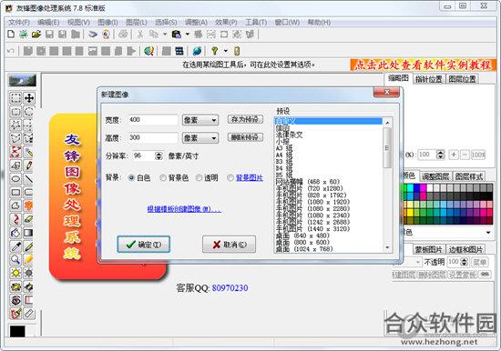The height and width of the screenshot is (351, 501).
Task: Select the Zoom magnifier tool
Action: tap(15, 259)
